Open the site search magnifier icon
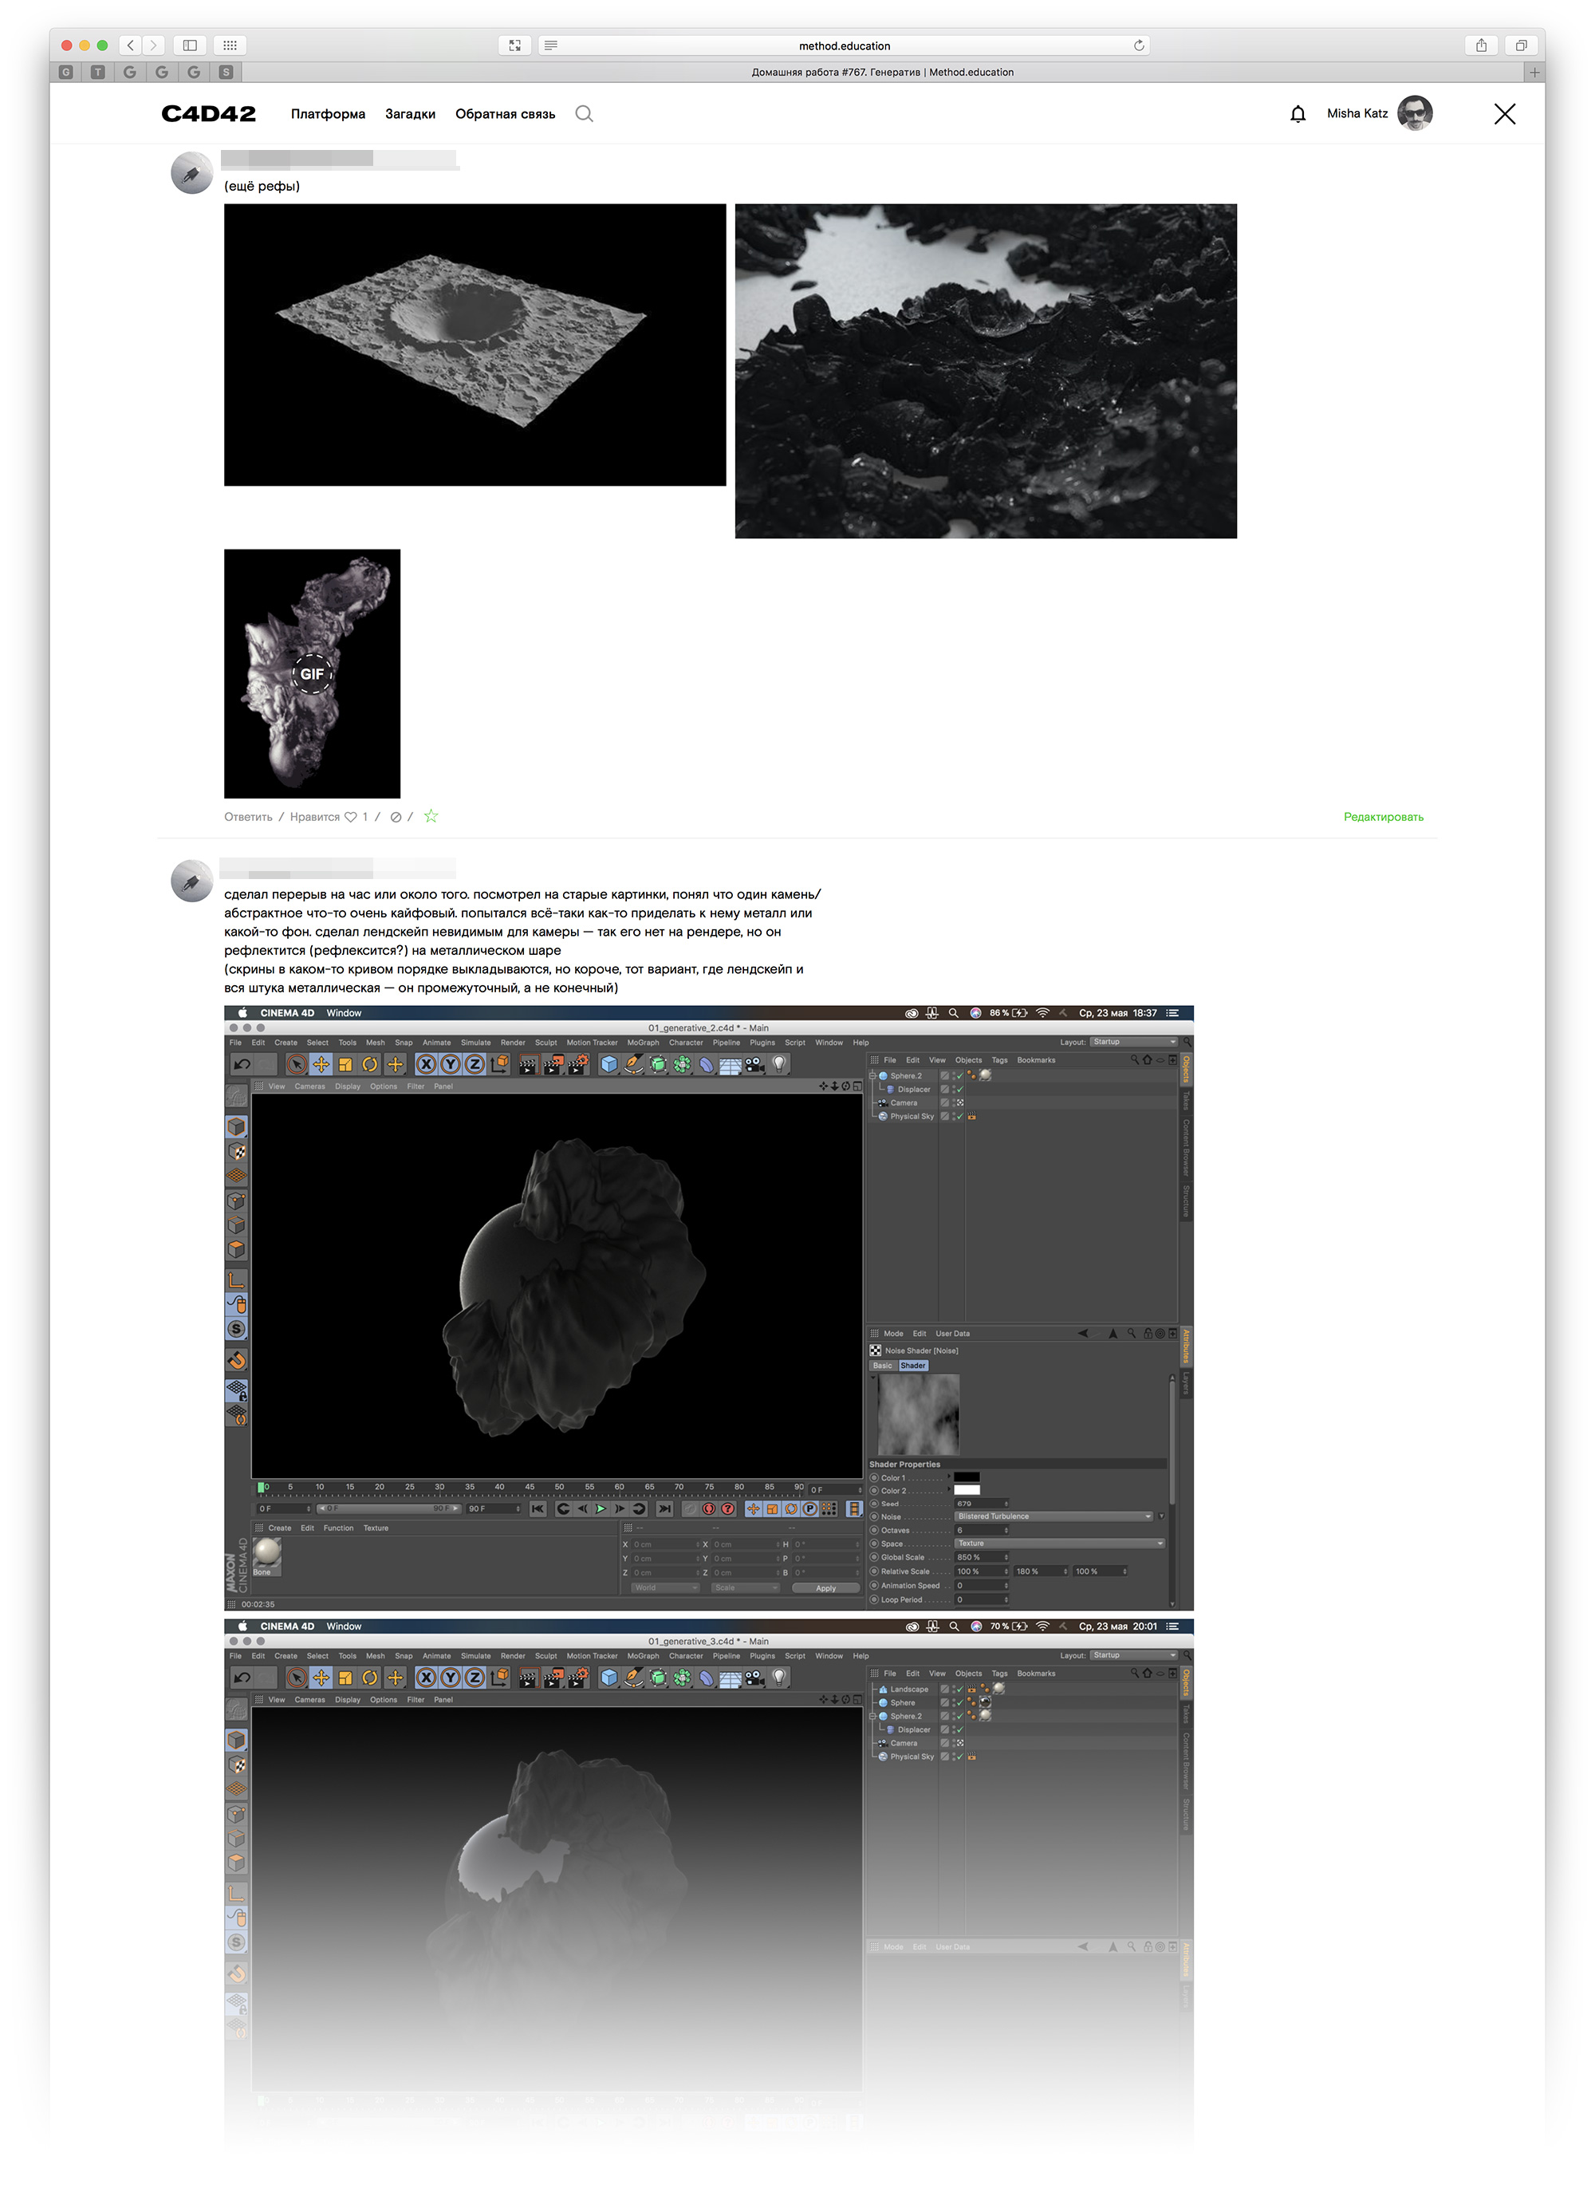Image resolution: width=1595 pixels, height=2212 pixels. (583, 114)
